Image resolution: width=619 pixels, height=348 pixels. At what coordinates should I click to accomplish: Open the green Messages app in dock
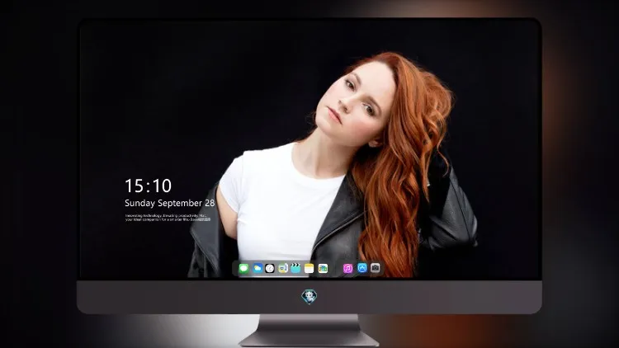pos(243,268)
